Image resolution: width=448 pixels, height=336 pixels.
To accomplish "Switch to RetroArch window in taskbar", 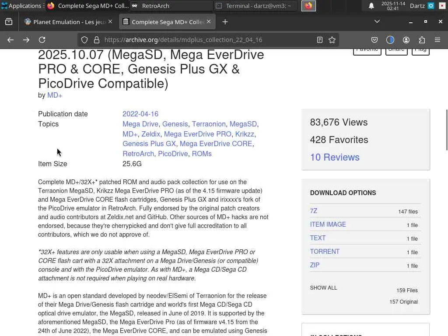I will tap(171, 6).
